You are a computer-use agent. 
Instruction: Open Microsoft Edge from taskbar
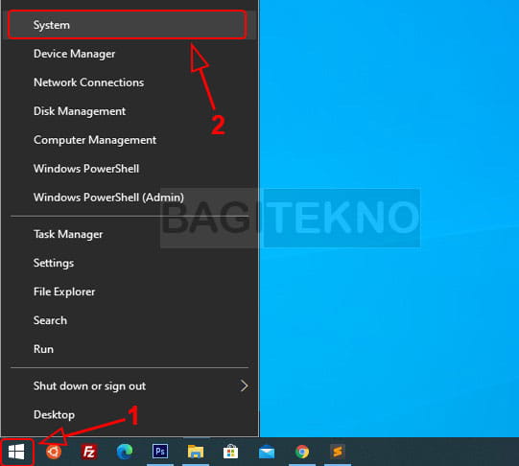pos(125,452)
